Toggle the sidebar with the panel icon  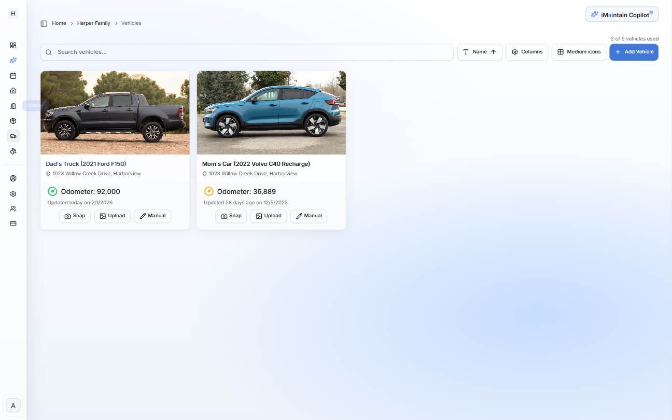pos(44,23)
